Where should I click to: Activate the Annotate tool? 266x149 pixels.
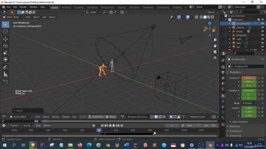(x=5, y=67)
